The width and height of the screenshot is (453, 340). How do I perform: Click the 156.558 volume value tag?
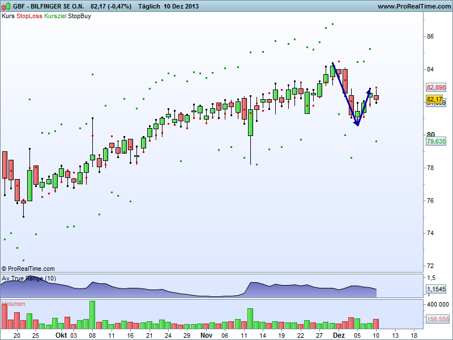coord(438,319)
